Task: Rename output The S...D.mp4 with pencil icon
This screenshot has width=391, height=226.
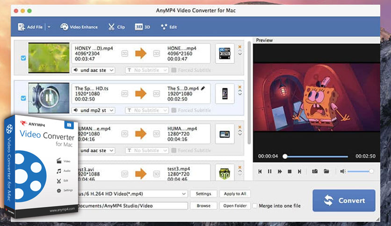Action: (203, 88)
